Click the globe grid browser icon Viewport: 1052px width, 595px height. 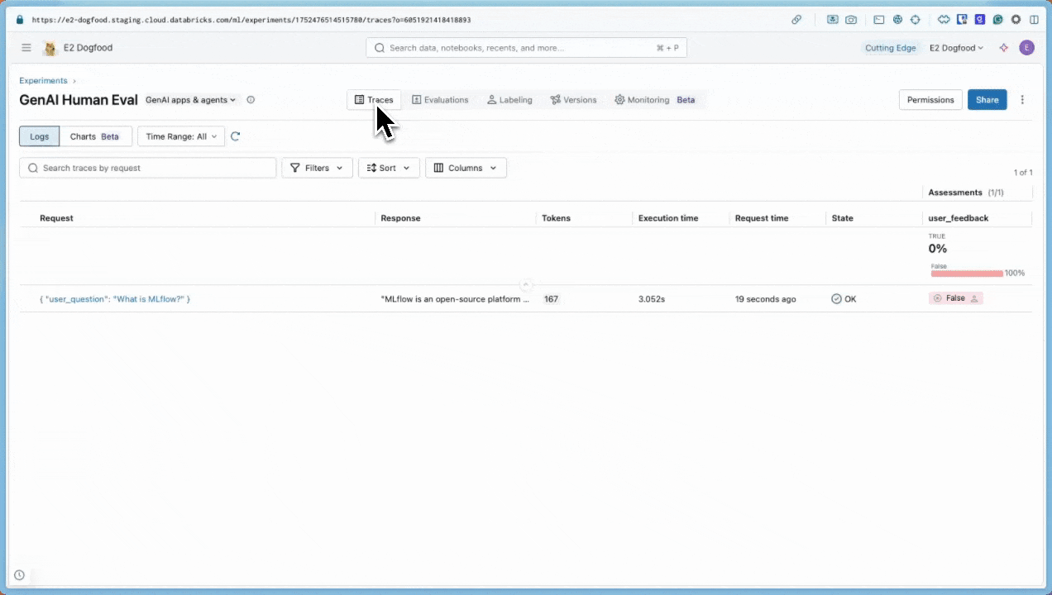pos(897,20)
